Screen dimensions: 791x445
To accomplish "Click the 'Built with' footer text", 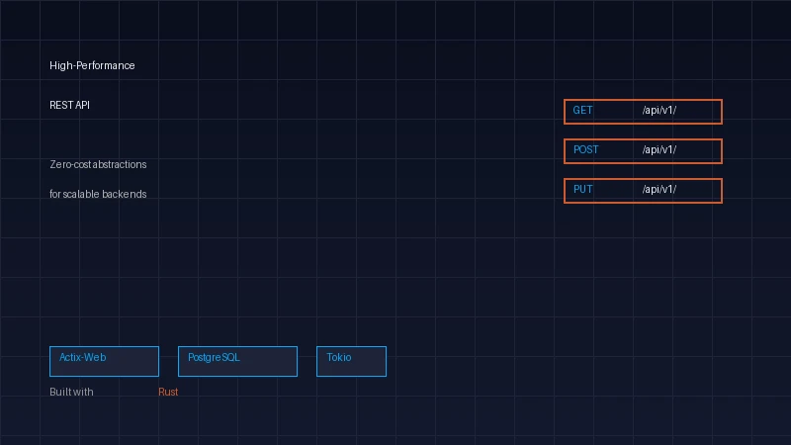I will tap(71, 393).
